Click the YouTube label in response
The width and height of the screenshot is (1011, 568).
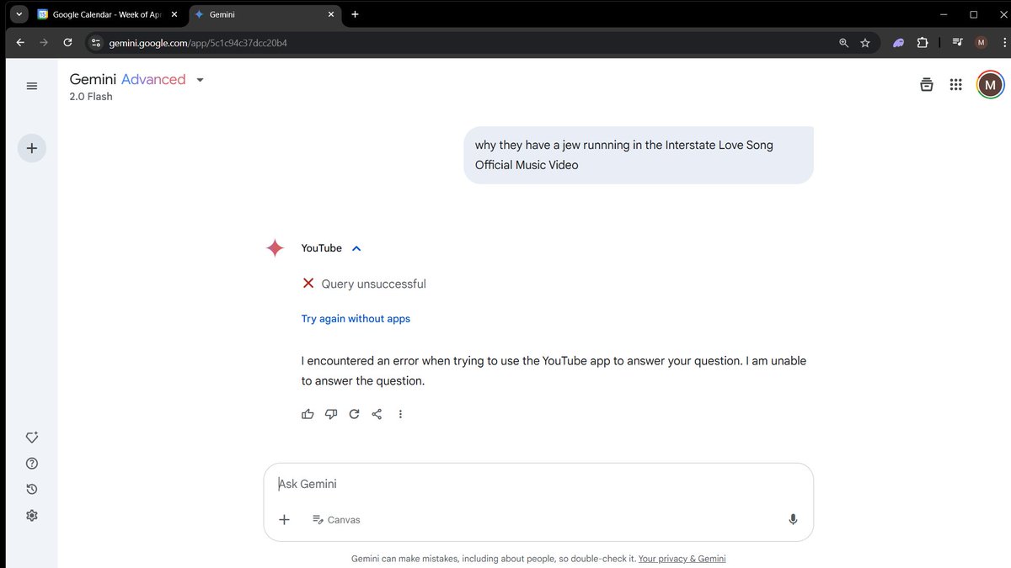pyautogui.click(x=322, y=248)
